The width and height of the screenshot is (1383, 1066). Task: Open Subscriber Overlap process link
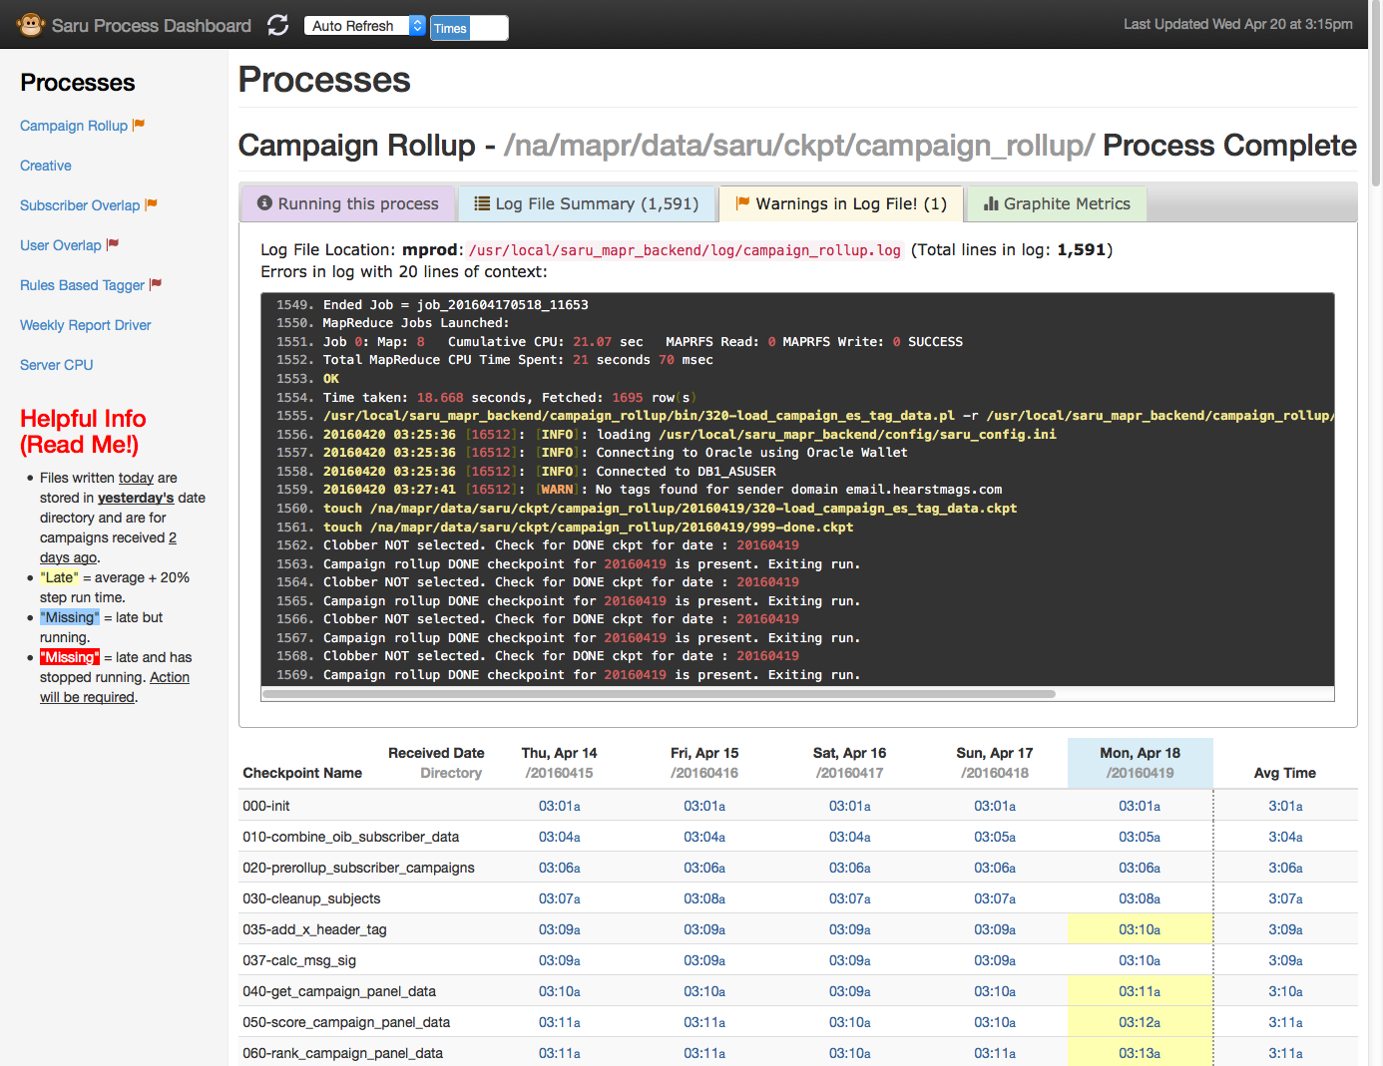tap(80, 205)
